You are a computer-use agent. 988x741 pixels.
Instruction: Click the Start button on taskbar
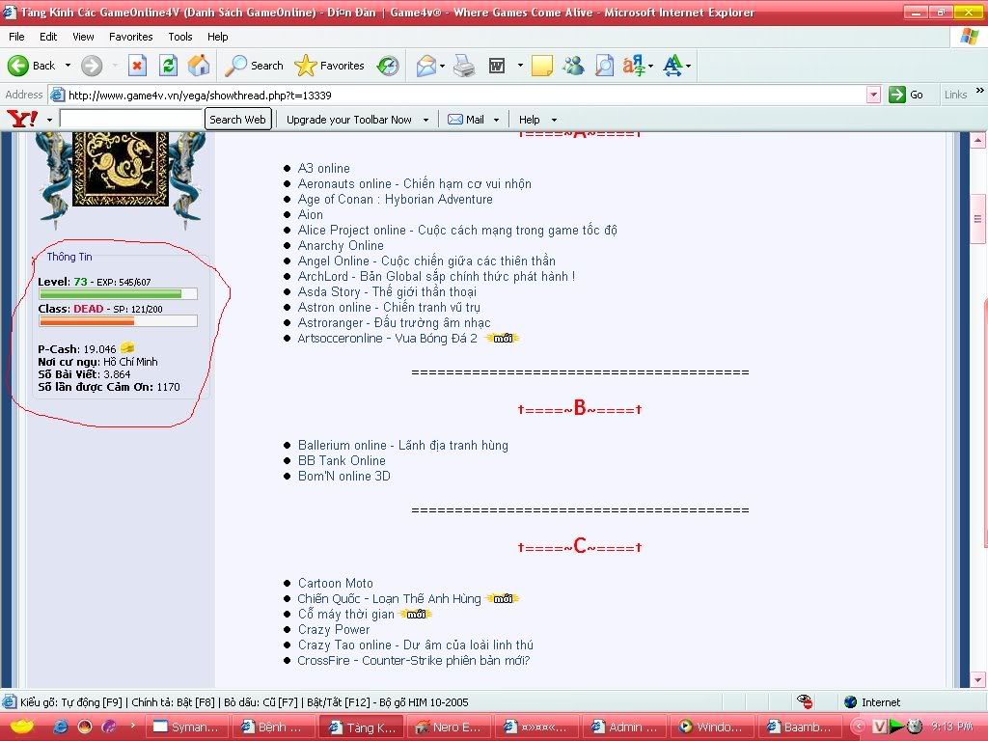[x=22, y=727]
